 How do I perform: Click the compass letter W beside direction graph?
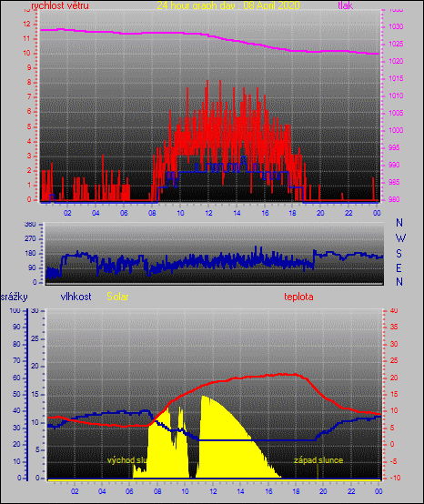(x=400, y=238)
